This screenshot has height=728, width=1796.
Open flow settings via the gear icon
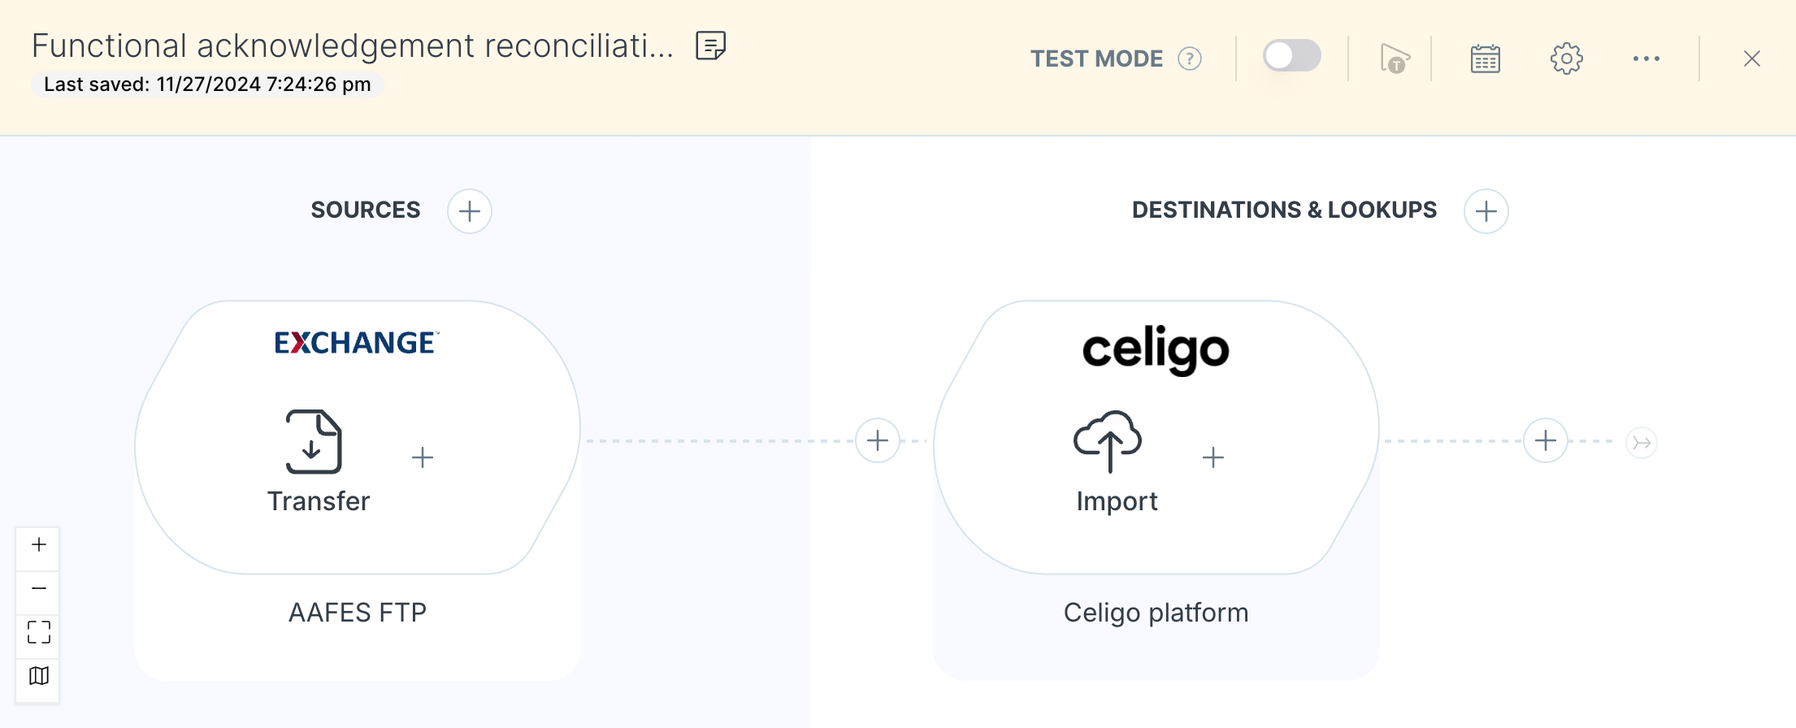pos(1567,57)
